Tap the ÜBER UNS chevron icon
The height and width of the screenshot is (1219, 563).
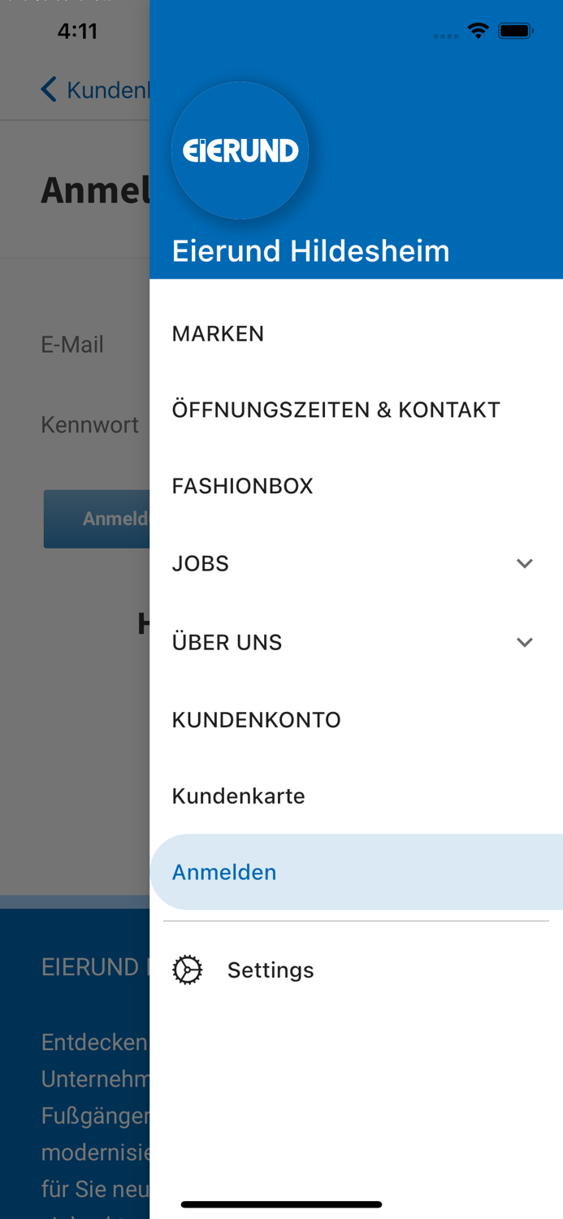pos(525,641)
